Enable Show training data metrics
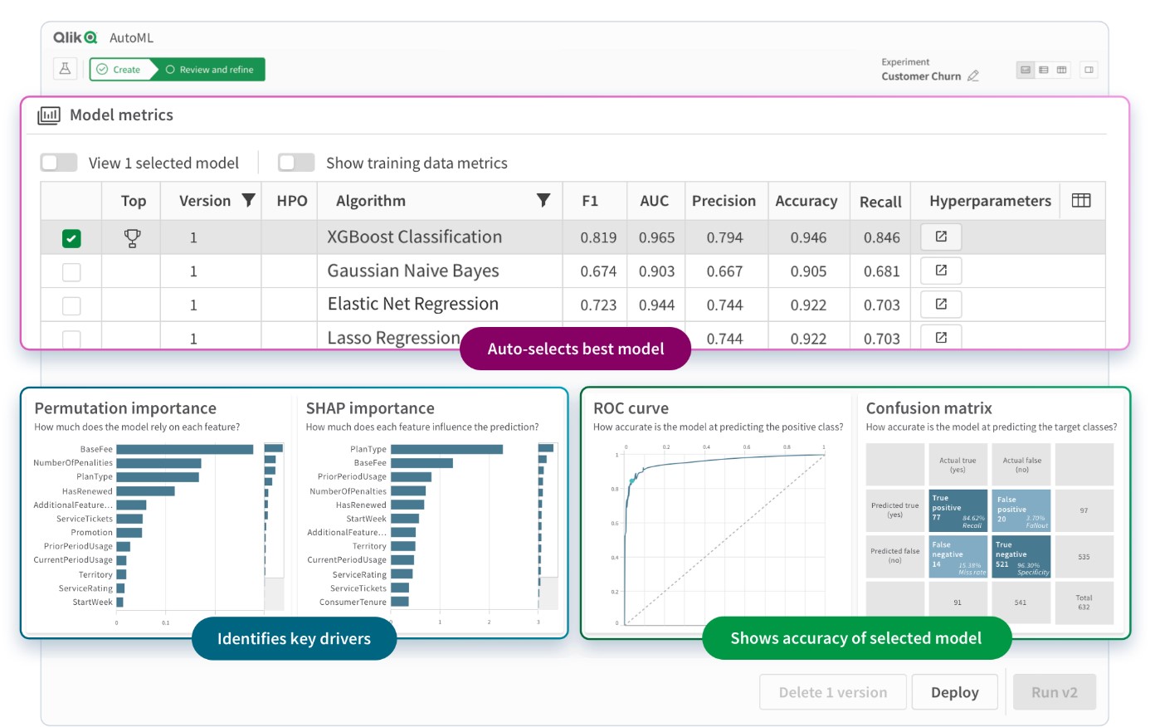1150x727 pixels. tap(296, 163)
